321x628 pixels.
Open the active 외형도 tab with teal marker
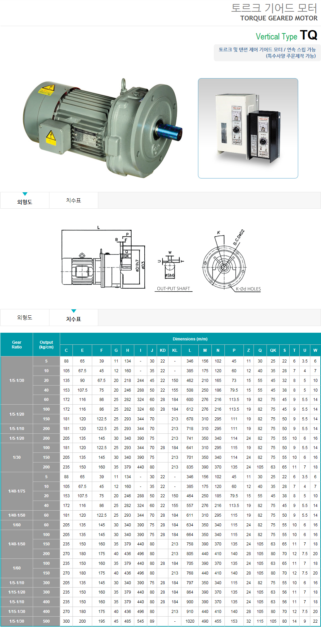pos(25,202)
